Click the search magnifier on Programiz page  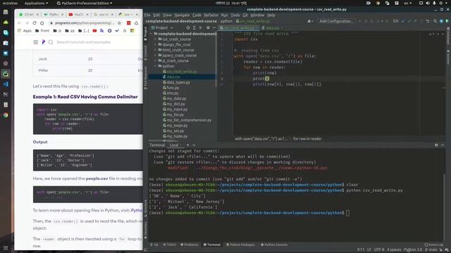click(51, 42)
